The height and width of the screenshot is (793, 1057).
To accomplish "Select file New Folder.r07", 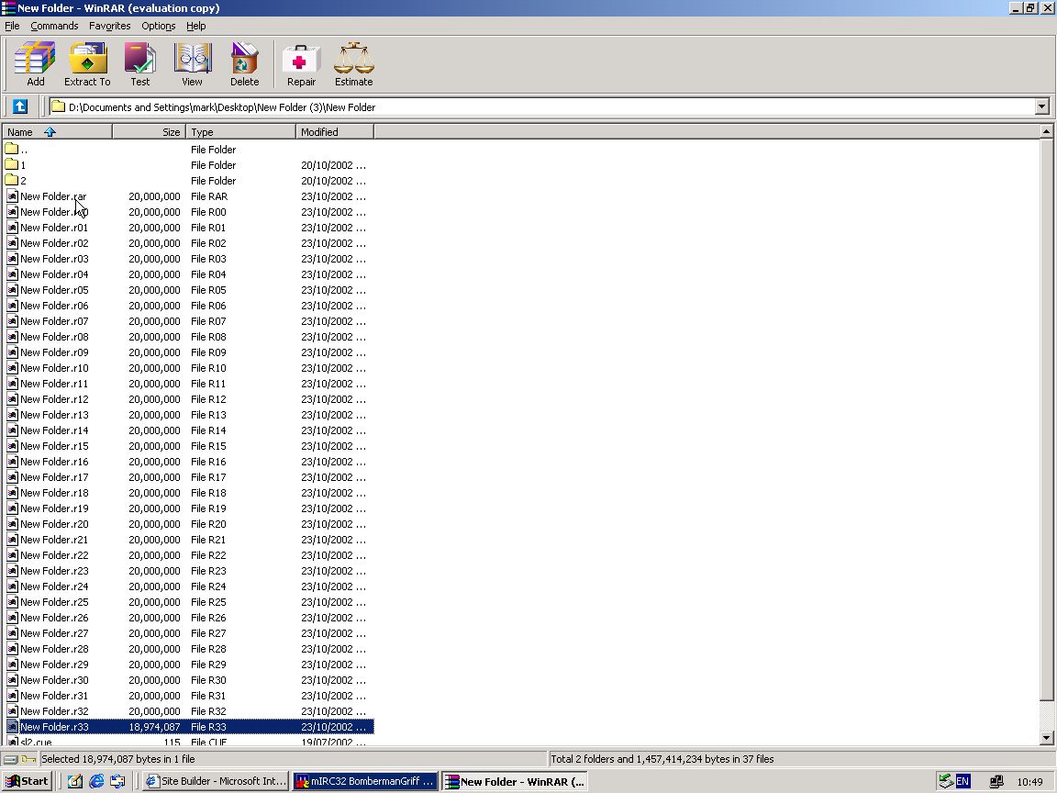I will [54, 321].
